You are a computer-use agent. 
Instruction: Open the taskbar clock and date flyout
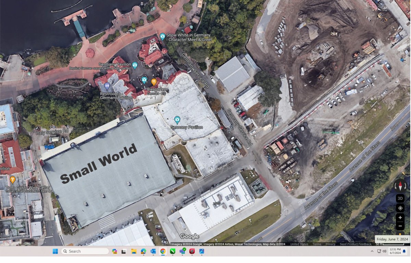point(395,251)
